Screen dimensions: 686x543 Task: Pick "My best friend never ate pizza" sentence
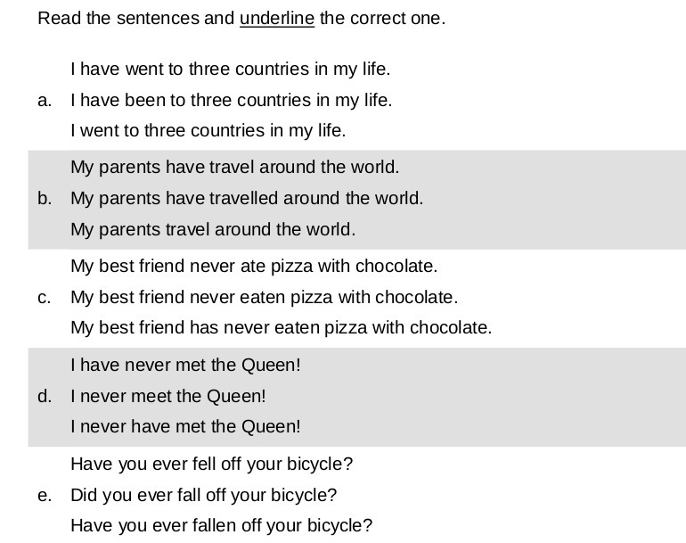tap(254, 266)
